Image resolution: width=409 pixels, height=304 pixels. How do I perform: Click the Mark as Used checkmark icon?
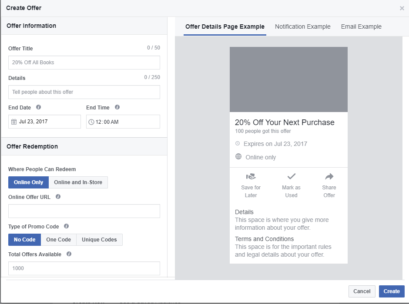point(291,176)
